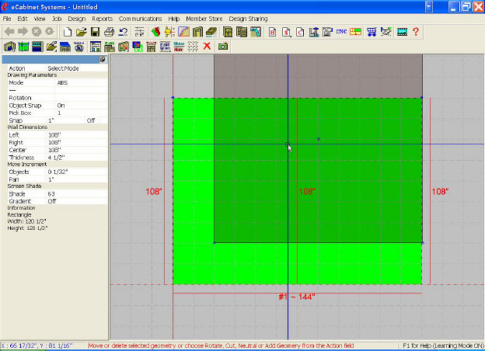Open the Job menu

coord(57,19)
